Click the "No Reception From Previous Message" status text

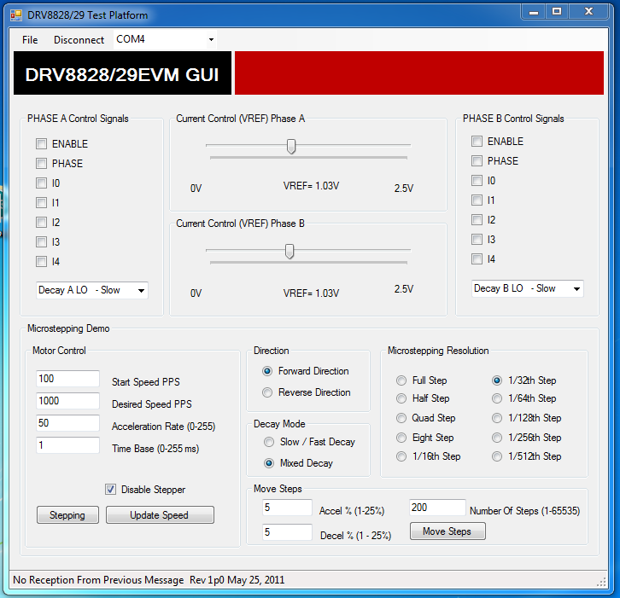click(98, 580)
